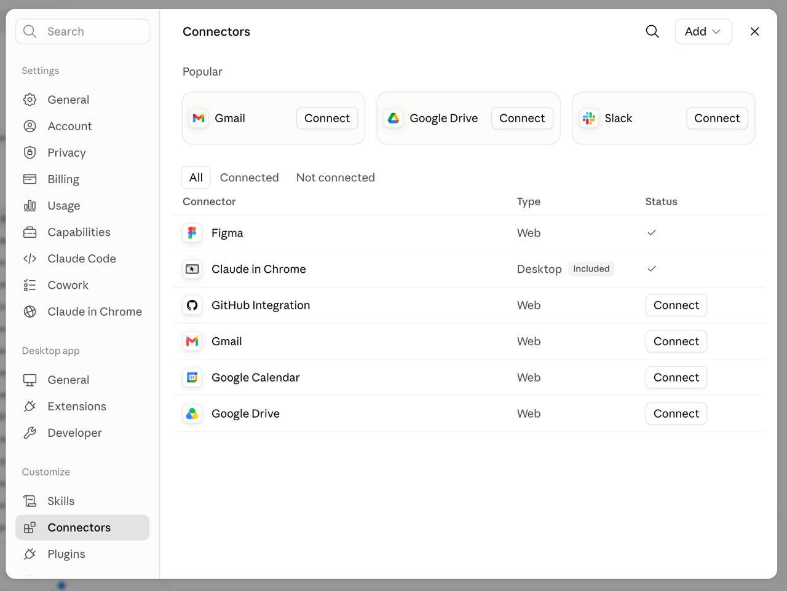Click the Gmail logo in the Popular card
The width and height of the screenshot is (787, 591).
click(x=199, y=118)
